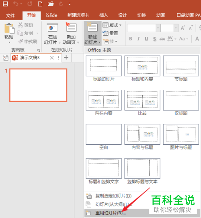Click the 重置 reset button
The image size is (201, 218).
click(110, 33)
